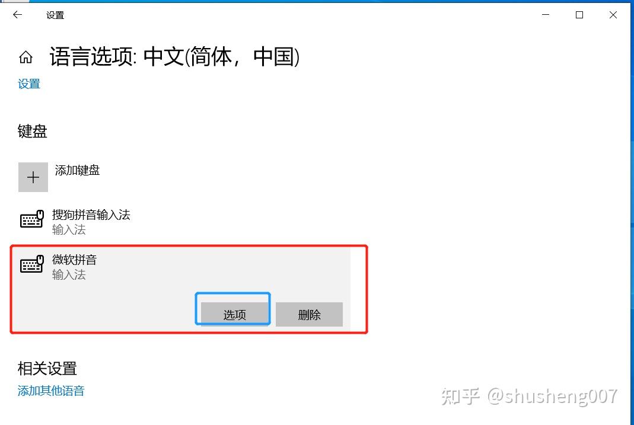Click the plus icon to add keyboard
This screenshot has width=634, height=425.
(33, 177)
